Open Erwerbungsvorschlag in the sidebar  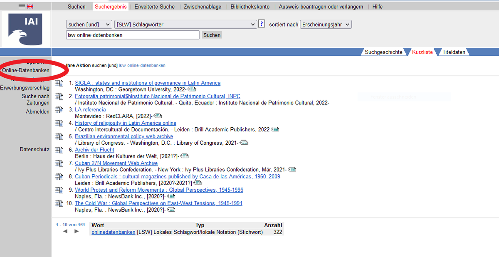click(x=25, y=88)
